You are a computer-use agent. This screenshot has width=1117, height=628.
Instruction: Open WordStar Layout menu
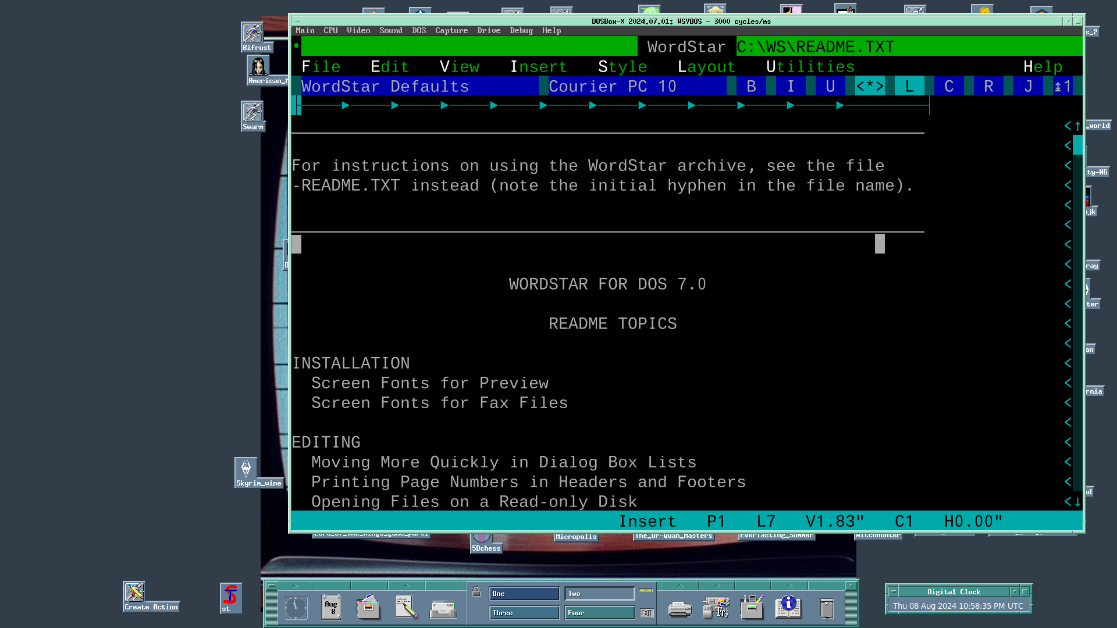click(706, 67)
